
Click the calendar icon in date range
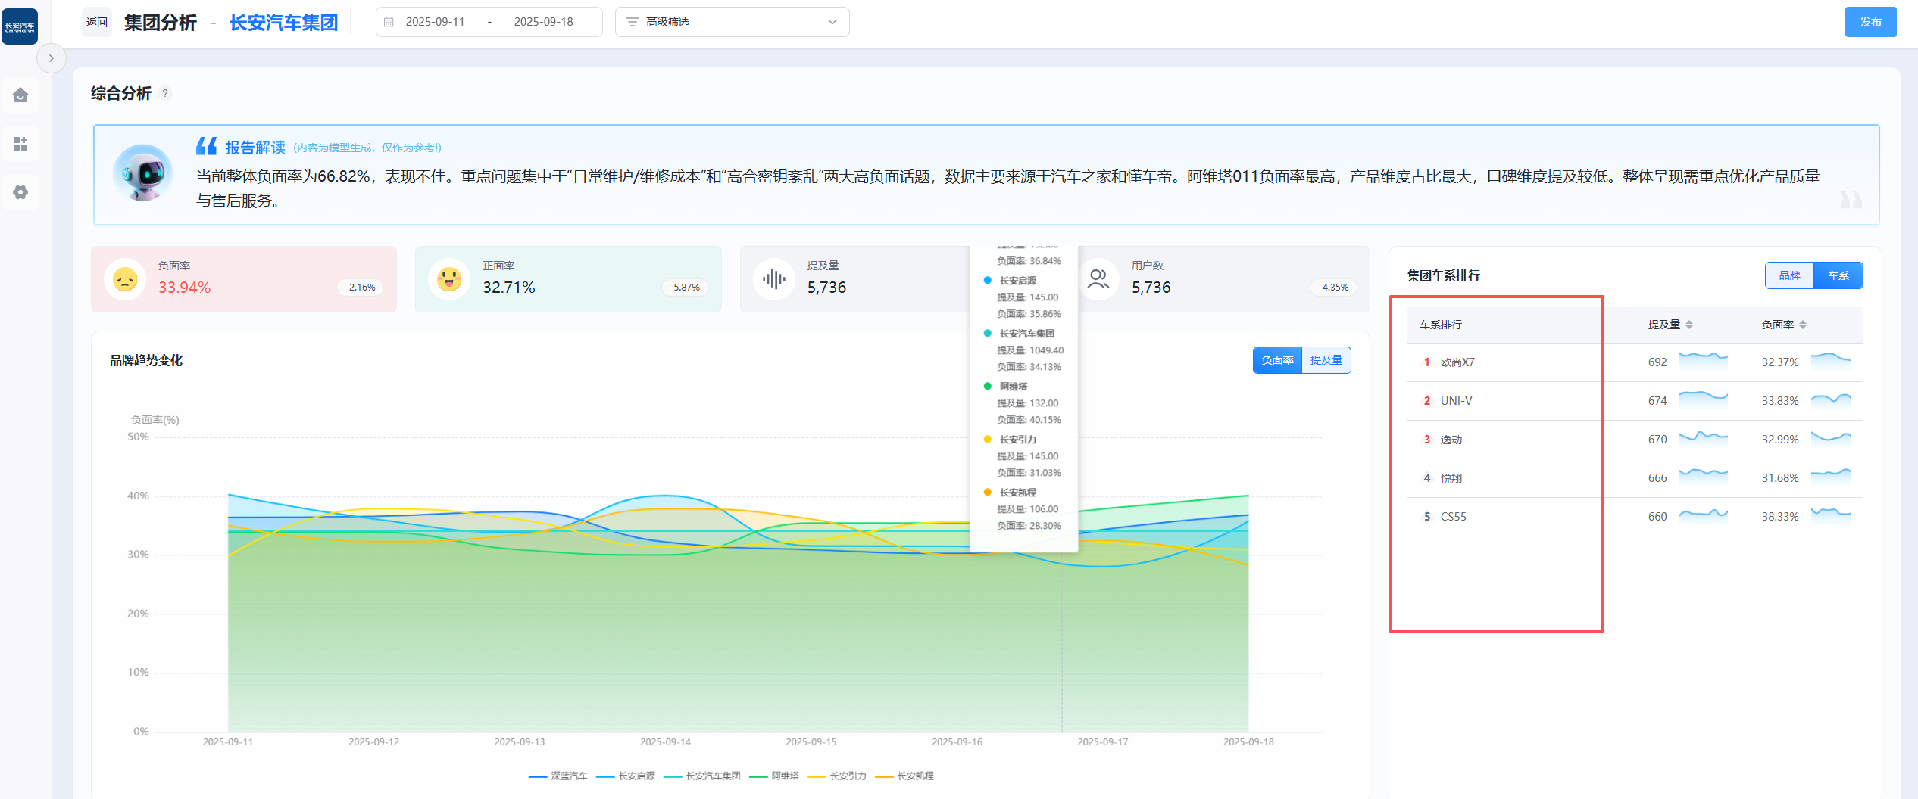389,22
